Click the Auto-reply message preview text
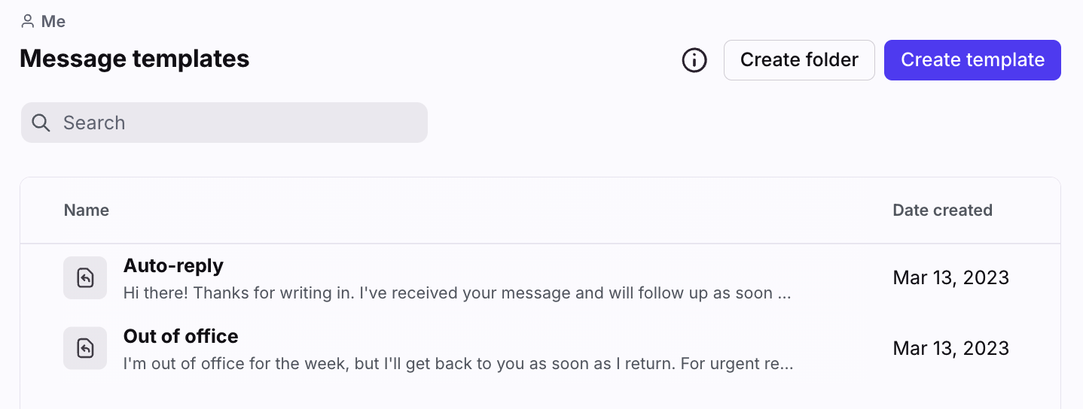1083x409 pixels. click(456, 292)
